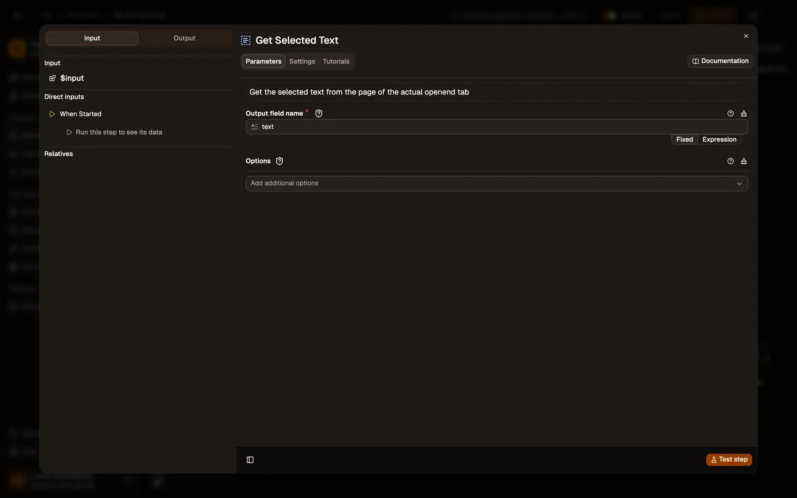Expand the When Started direct input
Screen dimensions: 797x498
80,114
